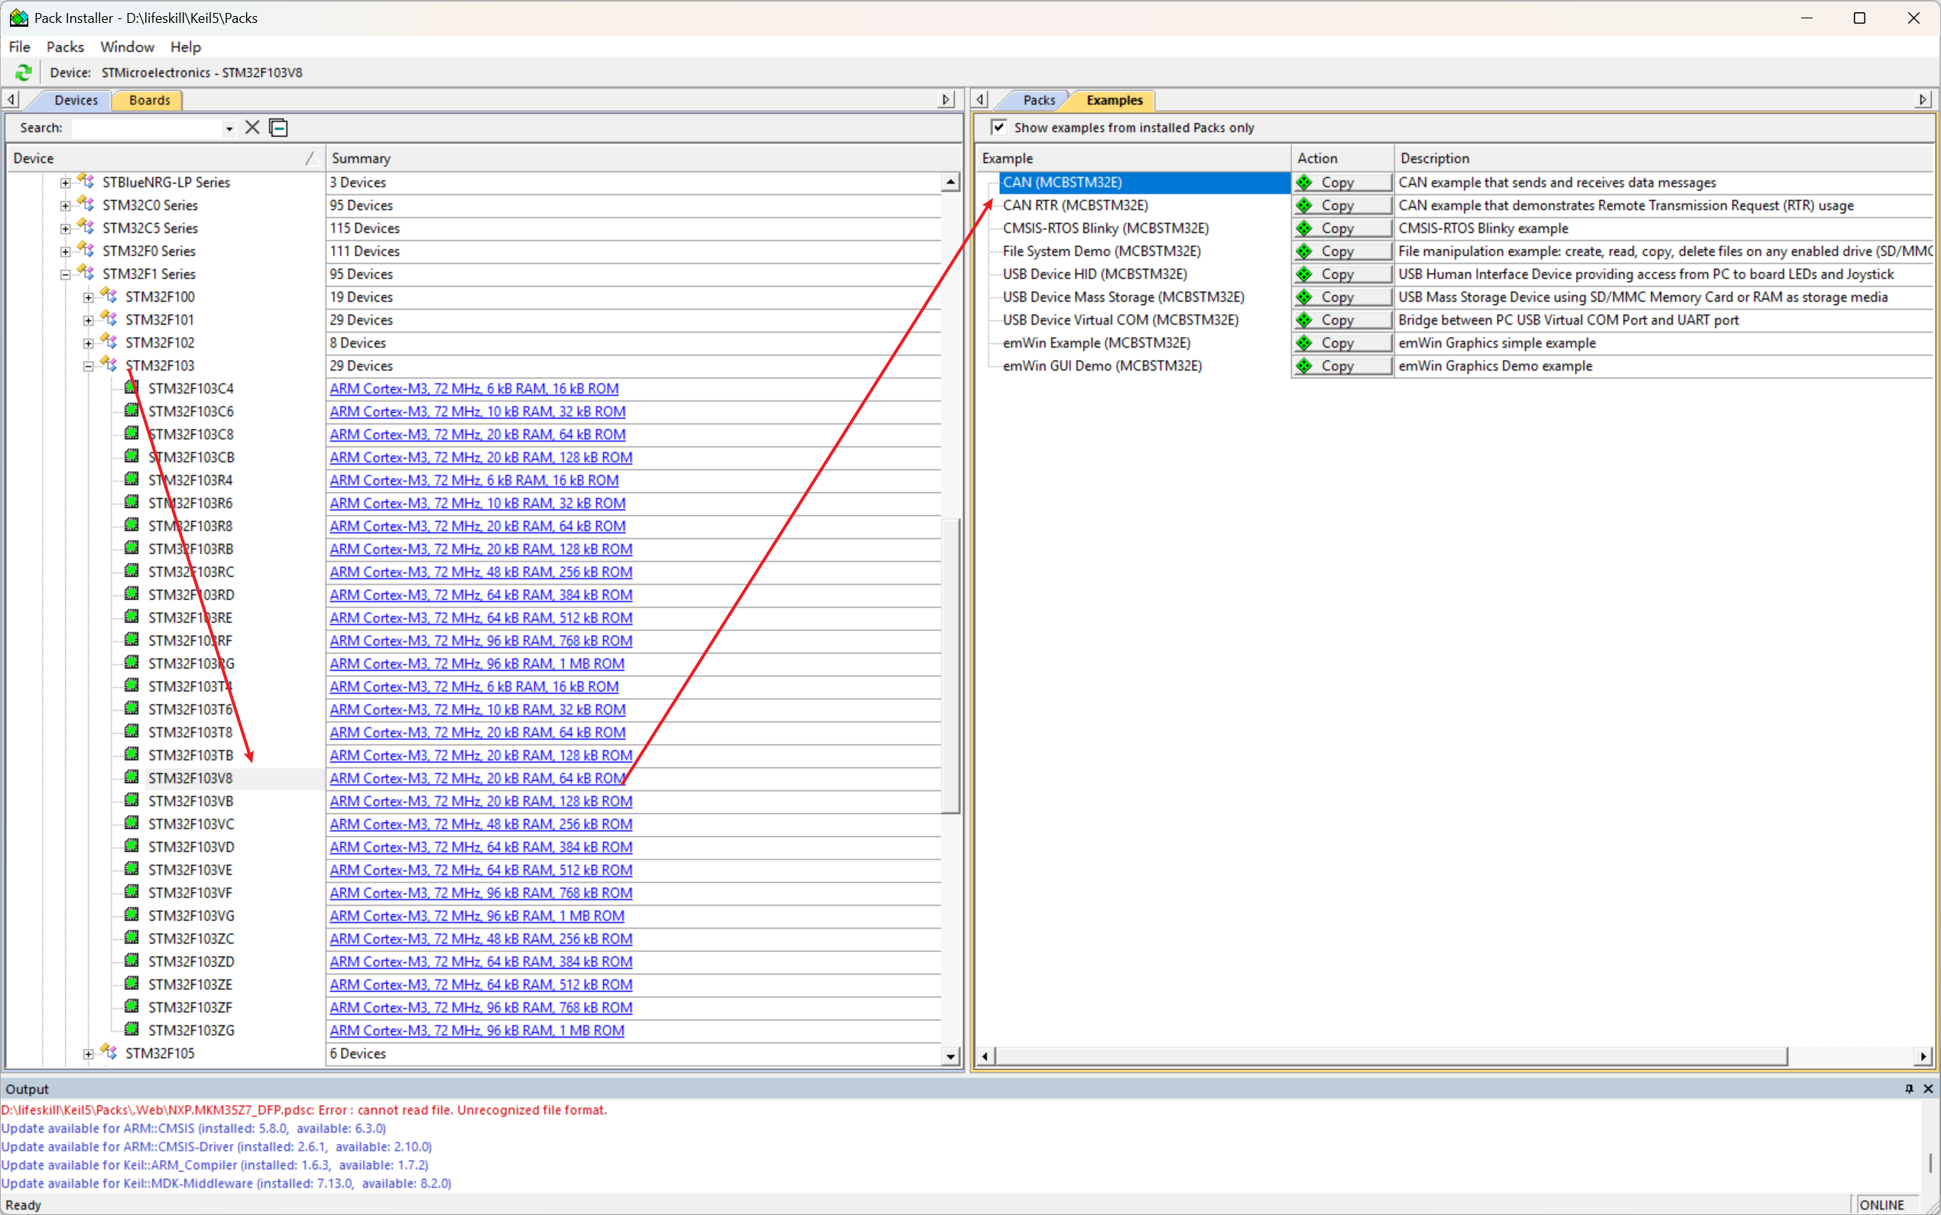Click the Device column sort indicator
The image size is (1941, 1215).
click(x=310, y=158)
